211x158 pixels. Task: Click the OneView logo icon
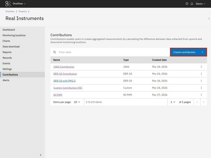coord(8,4)
